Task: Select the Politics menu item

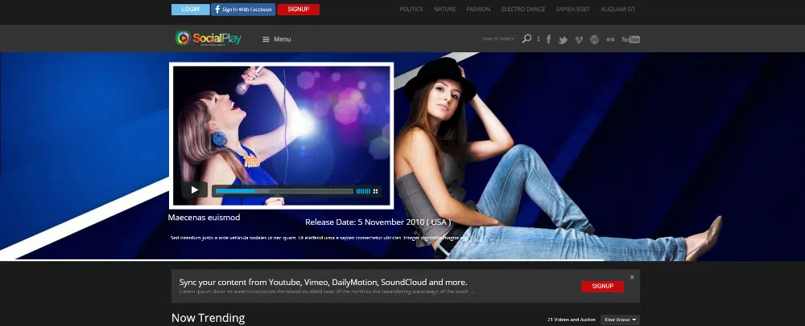Action: click(x=411, y=10)
